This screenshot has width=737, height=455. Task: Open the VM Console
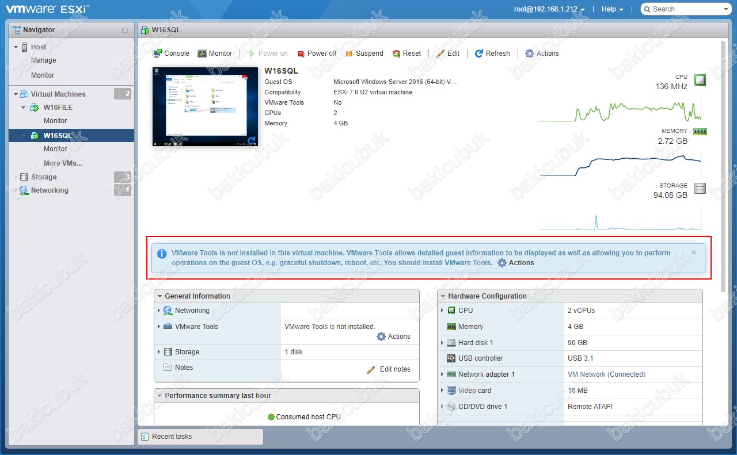click(x=171, y=53)
